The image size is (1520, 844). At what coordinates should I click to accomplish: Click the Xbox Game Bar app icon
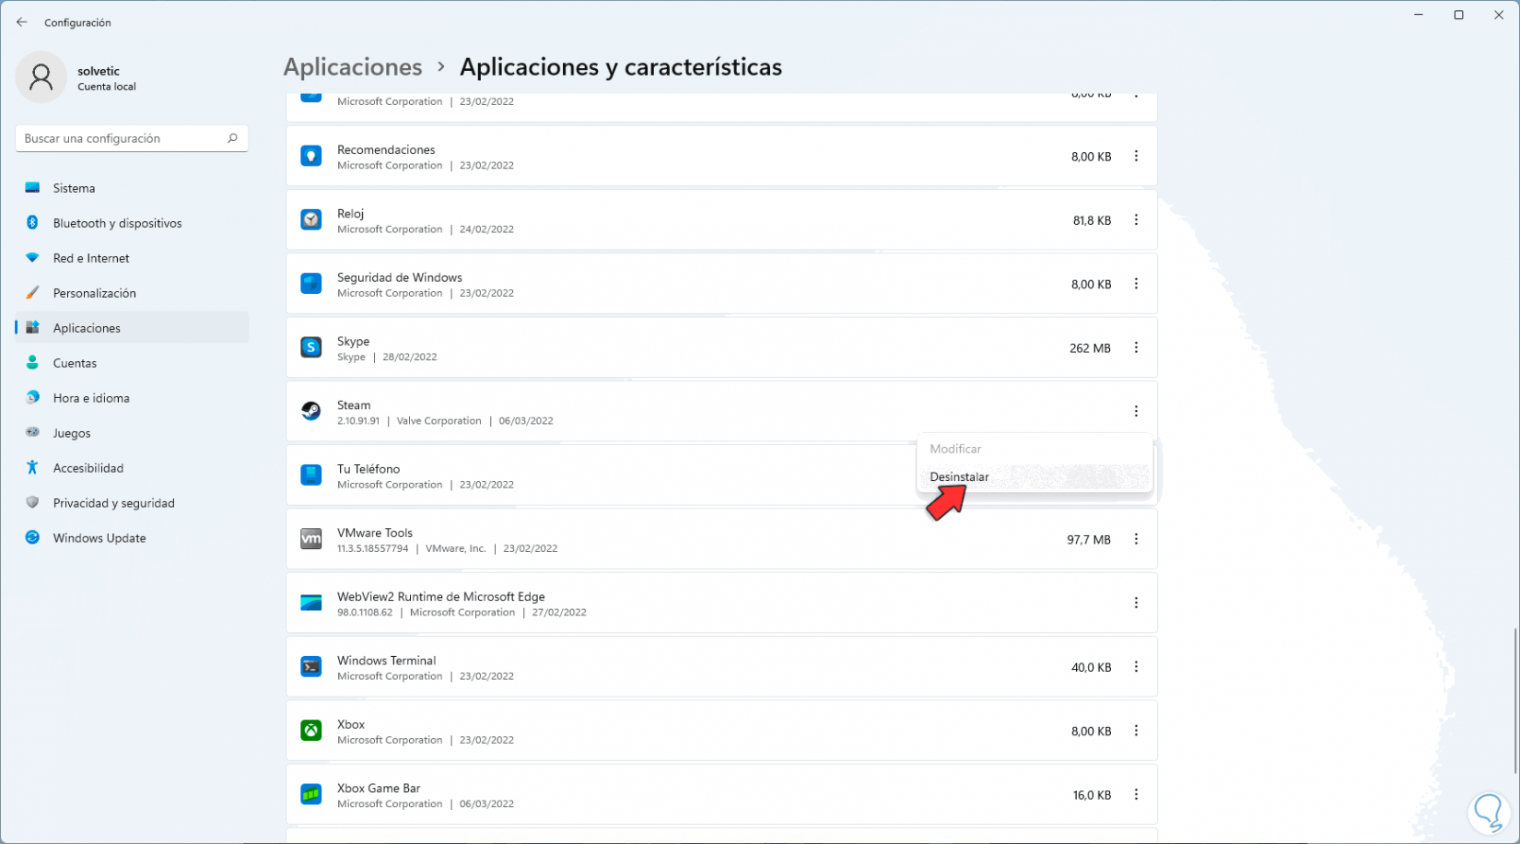311,794
